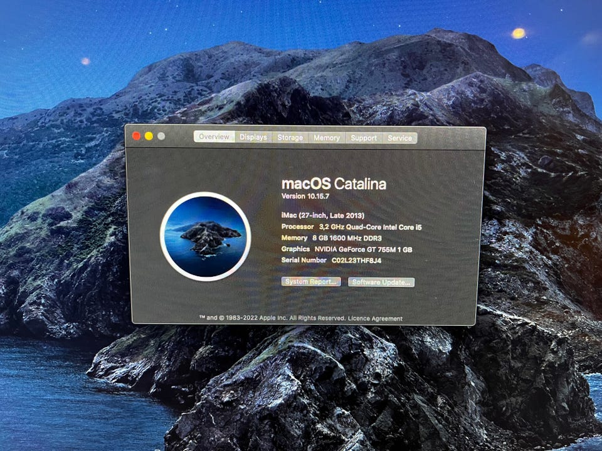Viewport: 602px width, 451px height.
Task: Go to the Support tab
Action: tap(364, 138)
